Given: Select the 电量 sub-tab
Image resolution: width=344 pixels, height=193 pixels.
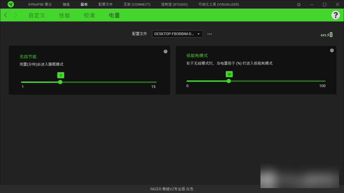Looking at the screenshot, I should [115, 15].
